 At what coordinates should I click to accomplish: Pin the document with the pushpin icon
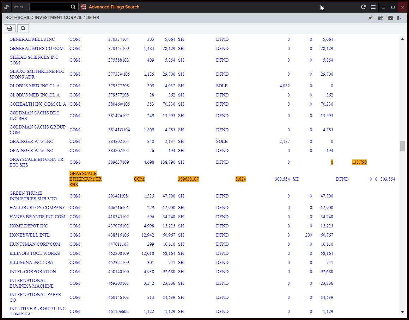click(x=371, y=18)
